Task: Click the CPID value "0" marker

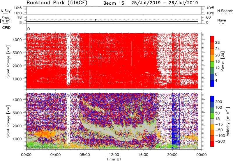Action: click(x=29, y=29)
